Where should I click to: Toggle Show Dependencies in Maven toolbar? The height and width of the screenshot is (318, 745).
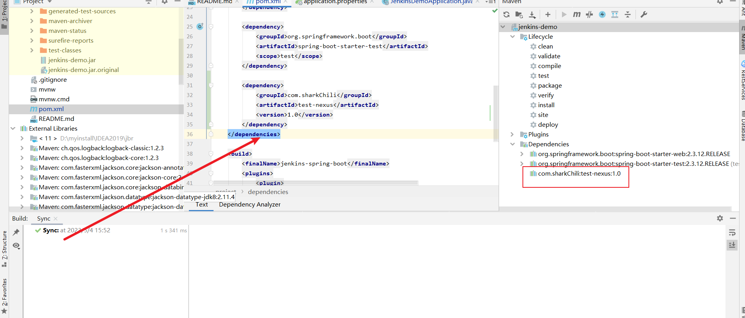(x=615, y=14)
